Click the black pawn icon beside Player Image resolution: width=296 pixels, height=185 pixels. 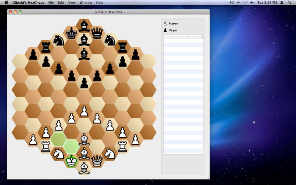[x=165, y=30]
